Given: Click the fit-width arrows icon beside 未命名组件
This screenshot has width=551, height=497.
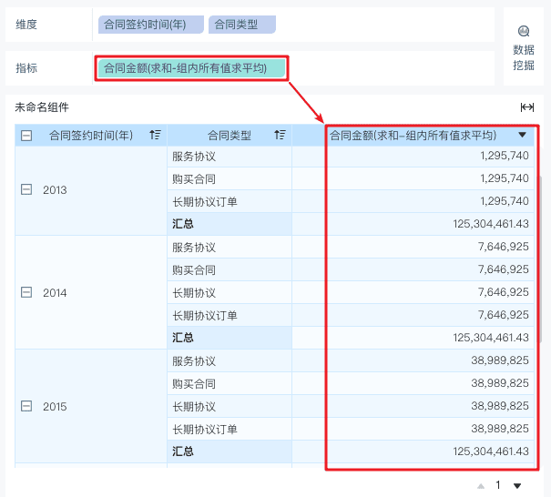Looking at the screenshot, I should point(527,107).
